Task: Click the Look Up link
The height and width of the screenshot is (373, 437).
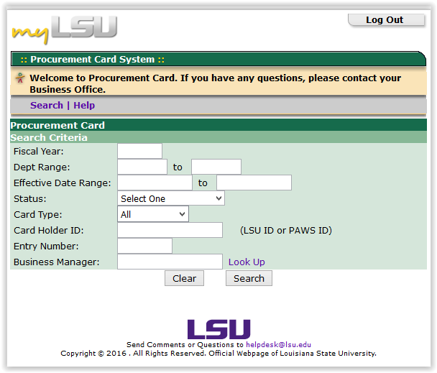Action: coord(247,262)
